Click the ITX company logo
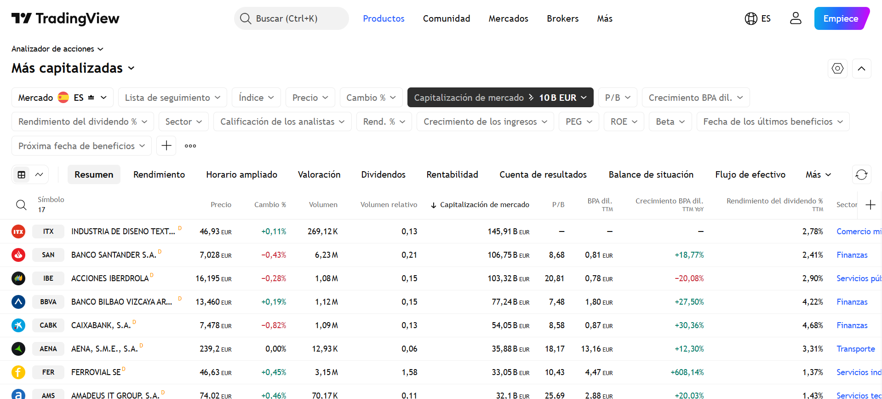 (x=18, y=231)
